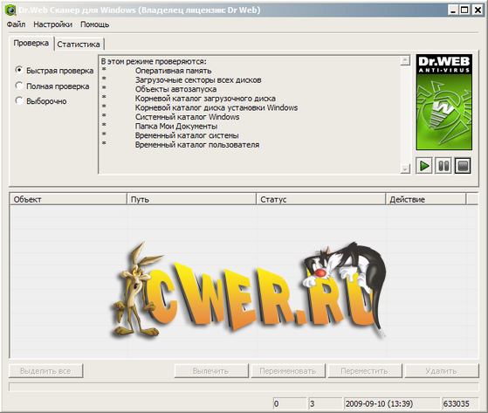
Task: Click the Действие column header
Action: (426, 199)
